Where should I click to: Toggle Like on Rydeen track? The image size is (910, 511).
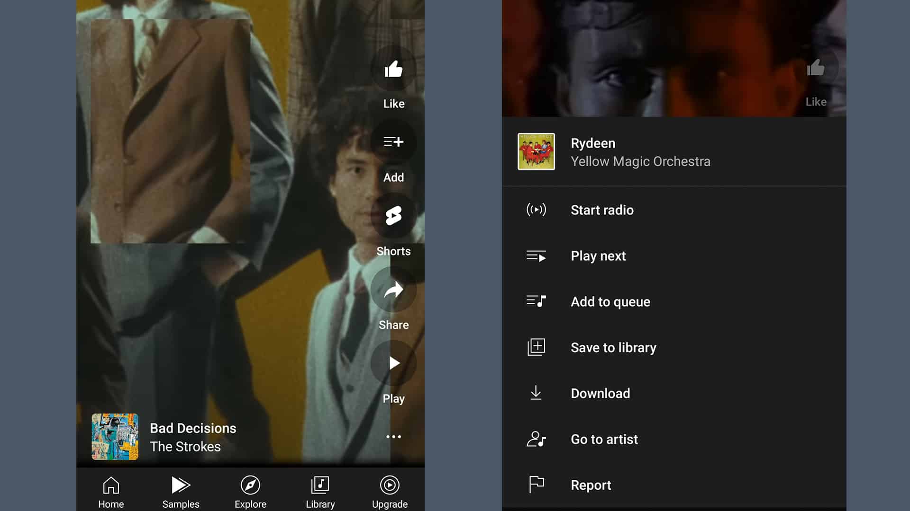pyautogui.click(x=816, y=69)
